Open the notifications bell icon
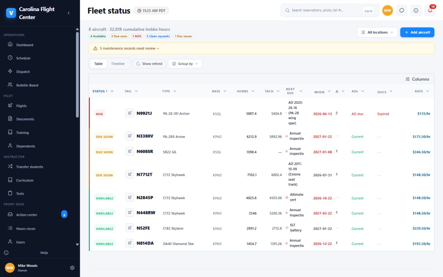This screenshot has height=277, width=443. click(x=430, y=10)
